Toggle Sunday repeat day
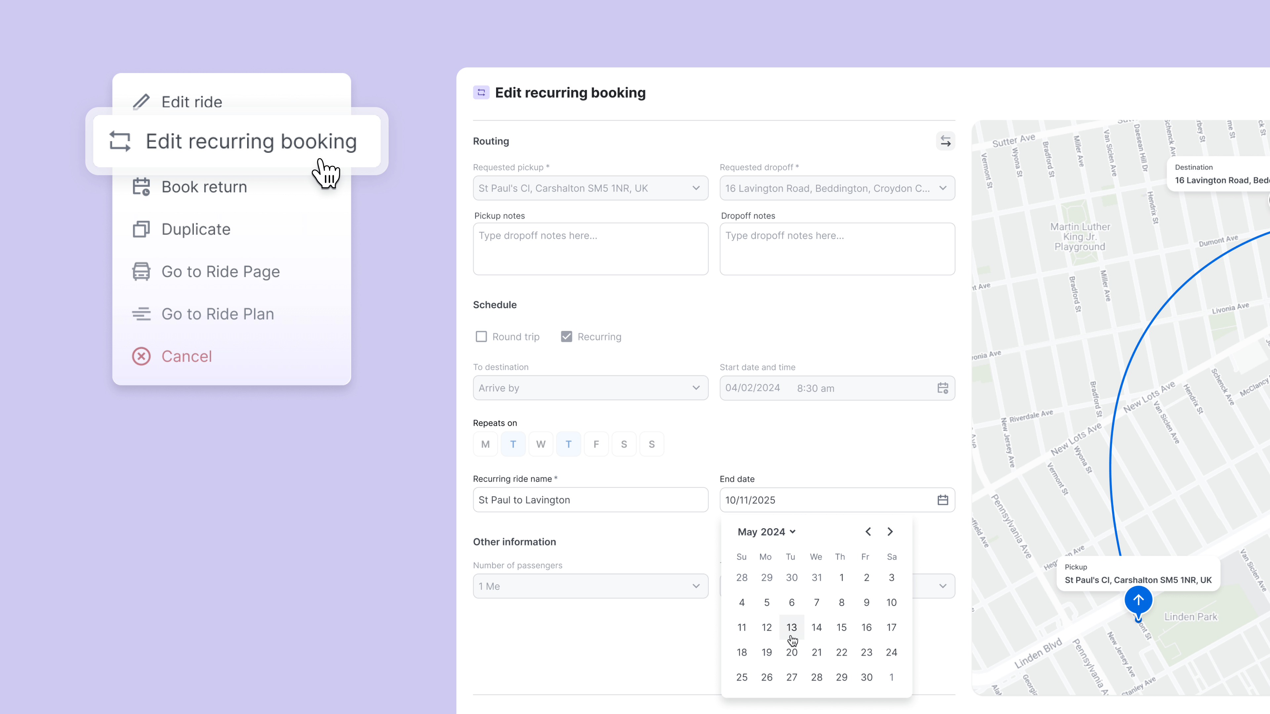The width and height of the screenshot is (1270, 714). [x=652, y=445]
